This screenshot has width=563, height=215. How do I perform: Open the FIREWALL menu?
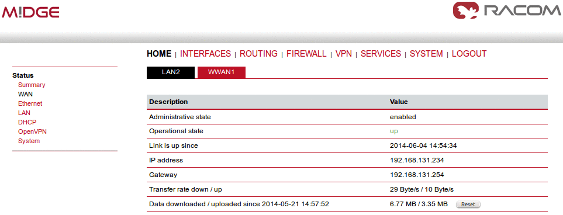point(306,54)
